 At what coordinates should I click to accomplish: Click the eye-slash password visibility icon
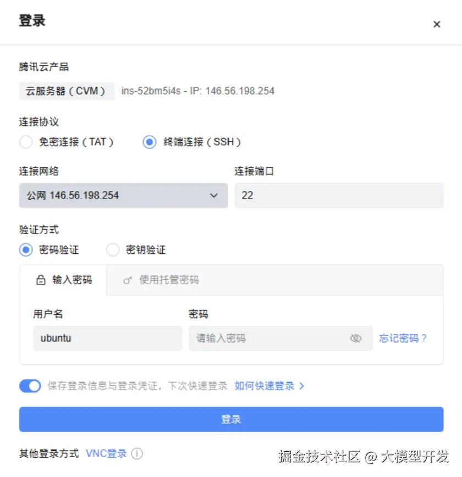point(356,339)
